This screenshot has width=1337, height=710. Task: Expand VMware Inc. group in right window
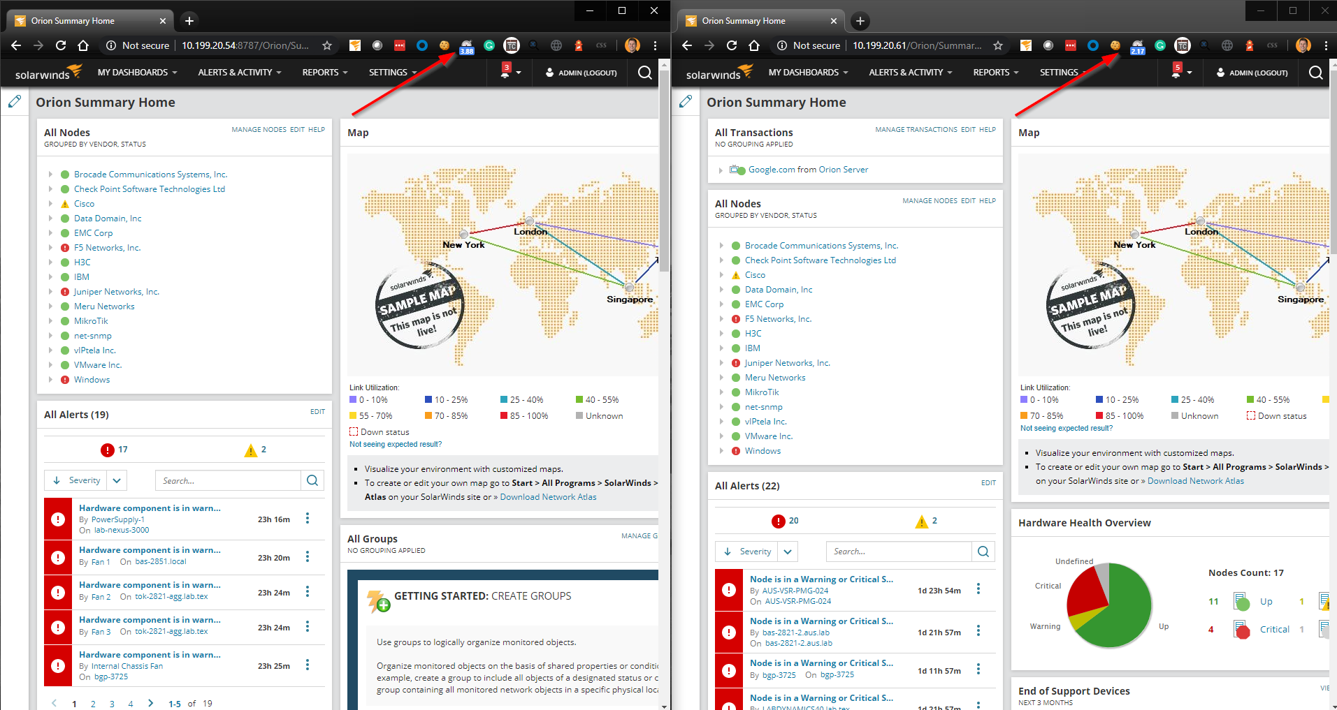point(721,436)
